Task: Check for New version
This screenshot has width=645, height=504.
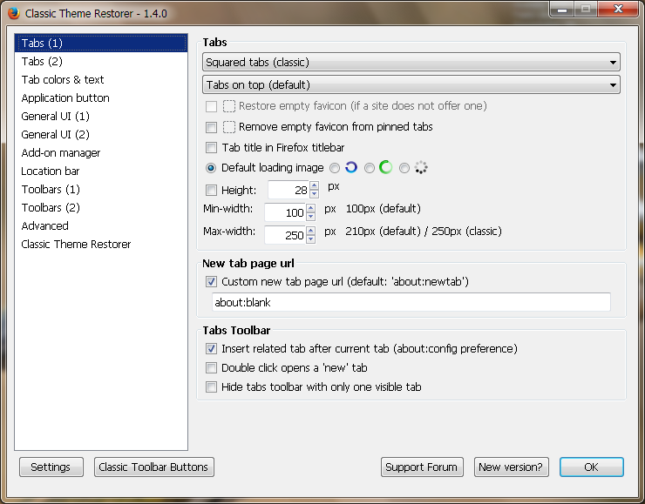Action: point(512,467)
